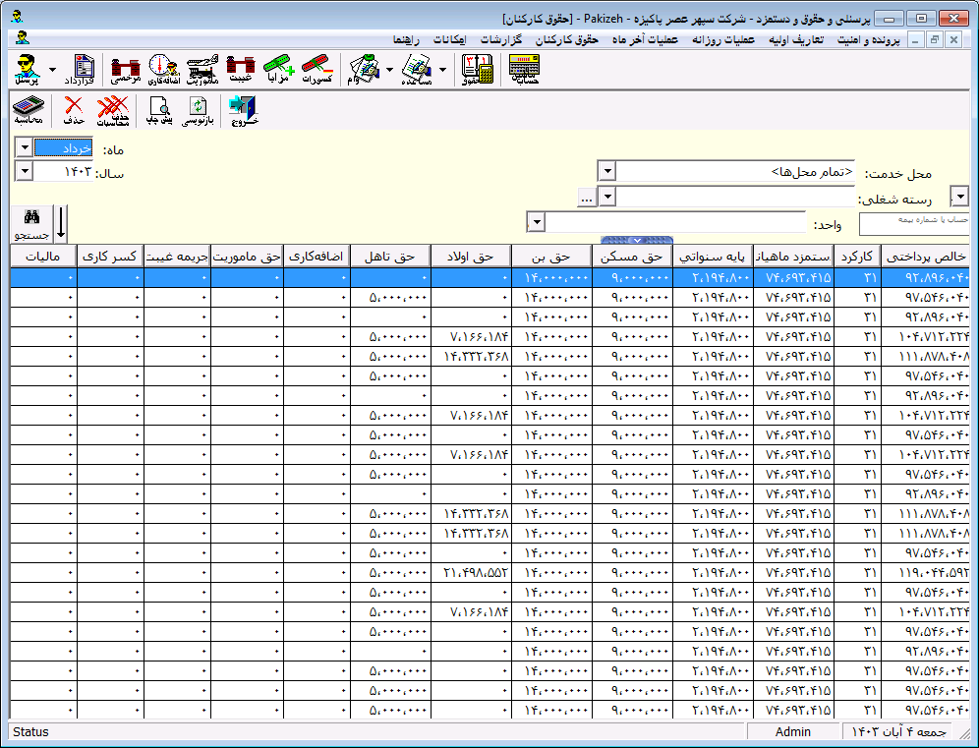Open the محل خدمت dropdown list
The height and width of the screenshot is (748, 979).
[x=606, y=170]
